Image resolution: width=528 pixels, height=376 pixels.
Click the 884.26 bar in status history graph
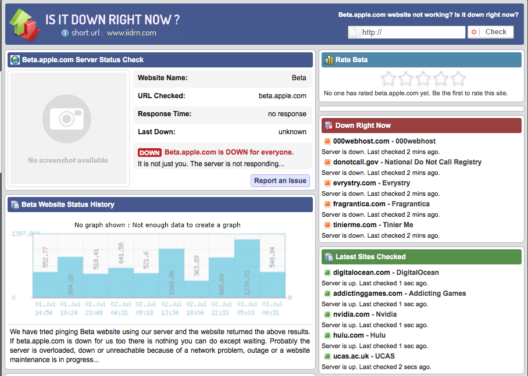pos(70,277)
